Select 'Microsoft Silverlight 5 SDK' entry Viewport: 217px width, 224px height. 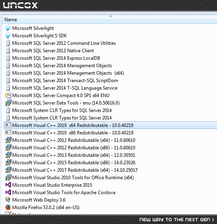click(40, 36)
